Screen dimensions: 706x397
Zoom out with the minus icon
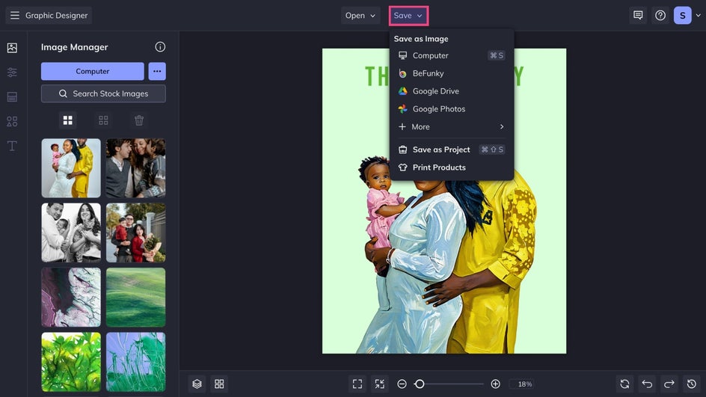[x=402, y=384]
